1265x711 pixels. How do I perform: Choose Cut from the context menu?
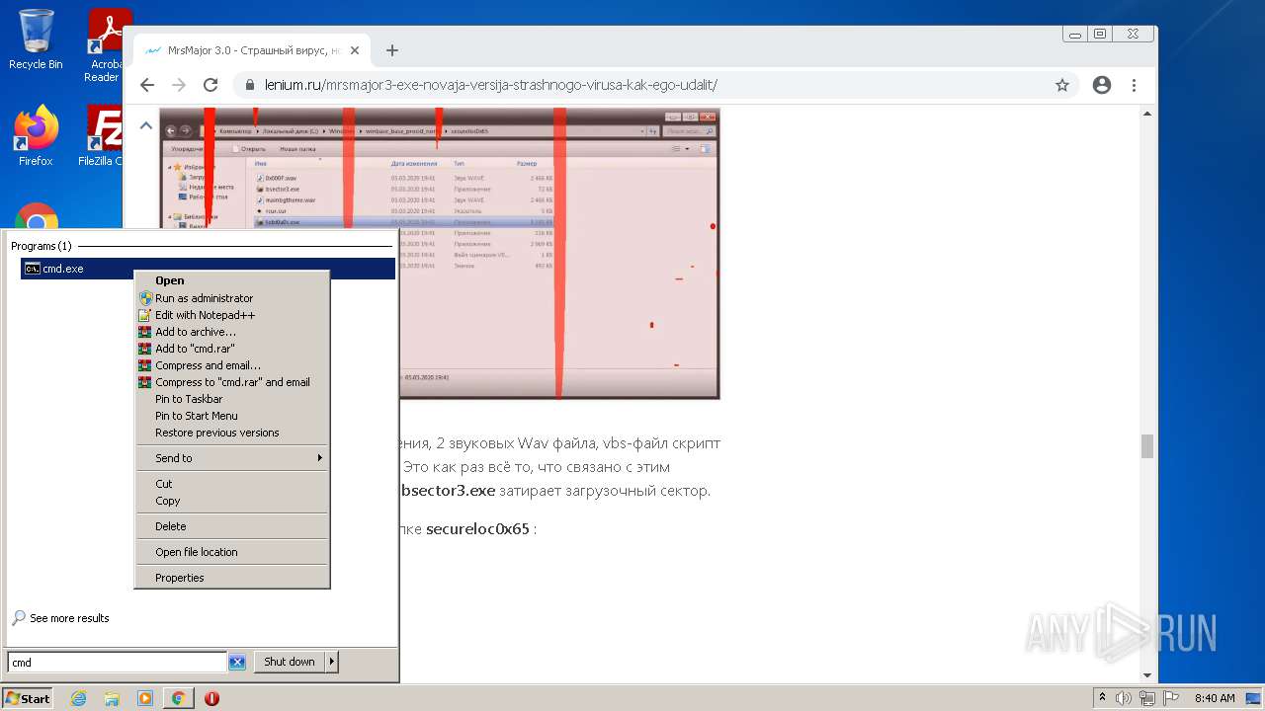(232, 484)
